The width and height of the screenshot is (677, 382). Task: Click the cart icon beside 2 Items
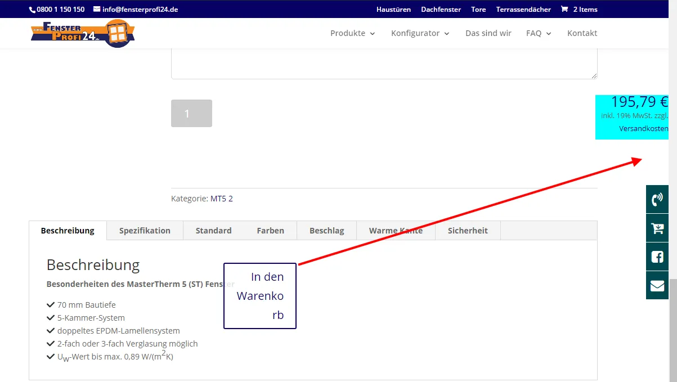click(x=564, y=9)
